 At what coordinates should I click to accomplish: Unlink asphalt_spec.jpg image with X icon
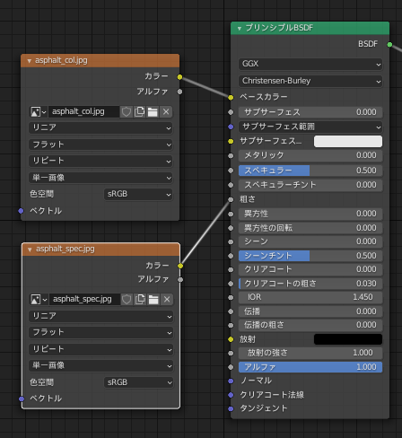167,299
